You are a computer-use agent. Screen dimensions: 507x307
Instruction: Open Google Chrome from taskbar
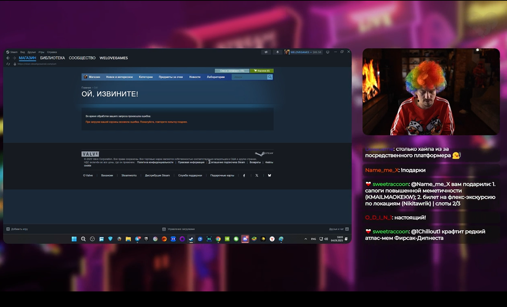218,239
